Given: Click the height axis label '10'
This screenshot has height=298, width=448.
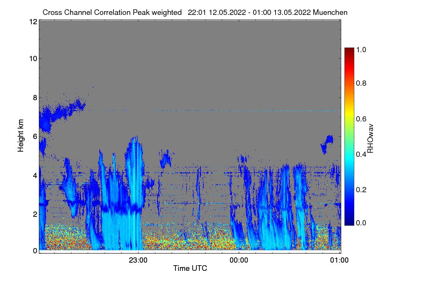Looking at the screenshot, I should (x=32, y=58).
